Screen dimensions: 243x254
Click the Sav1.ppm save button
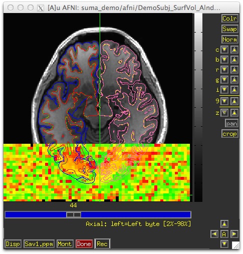39,244
